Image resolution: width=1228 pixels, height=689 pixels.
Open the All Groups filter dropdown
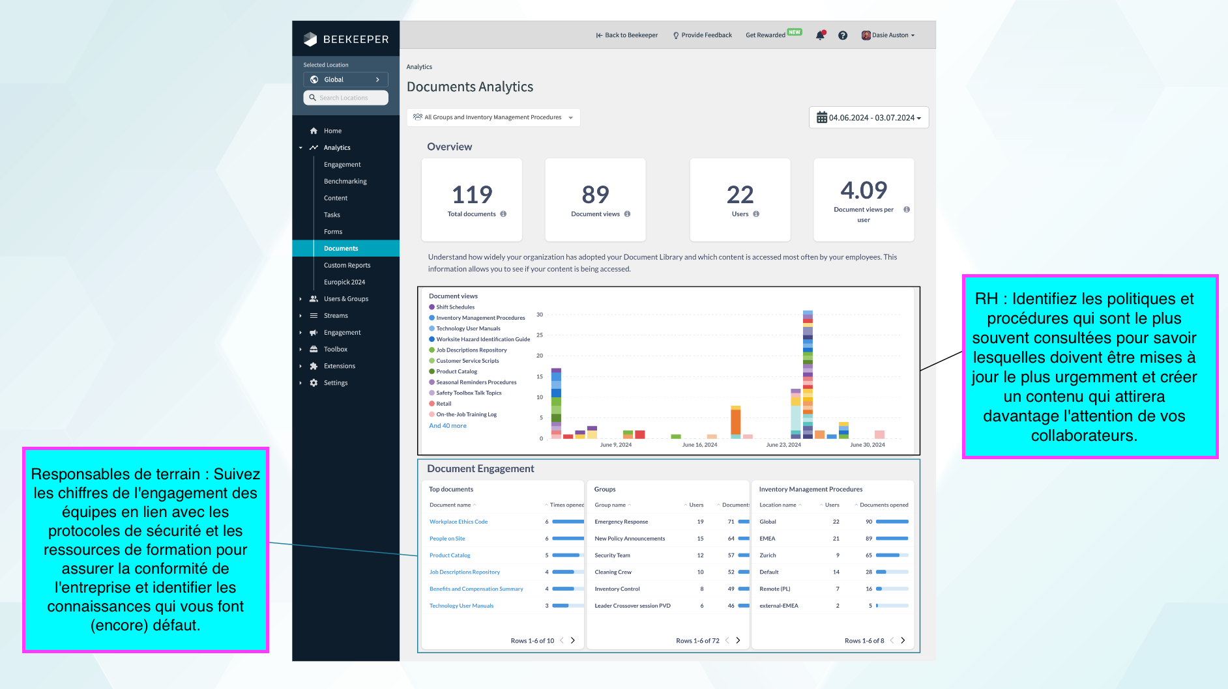coord(493,118)
